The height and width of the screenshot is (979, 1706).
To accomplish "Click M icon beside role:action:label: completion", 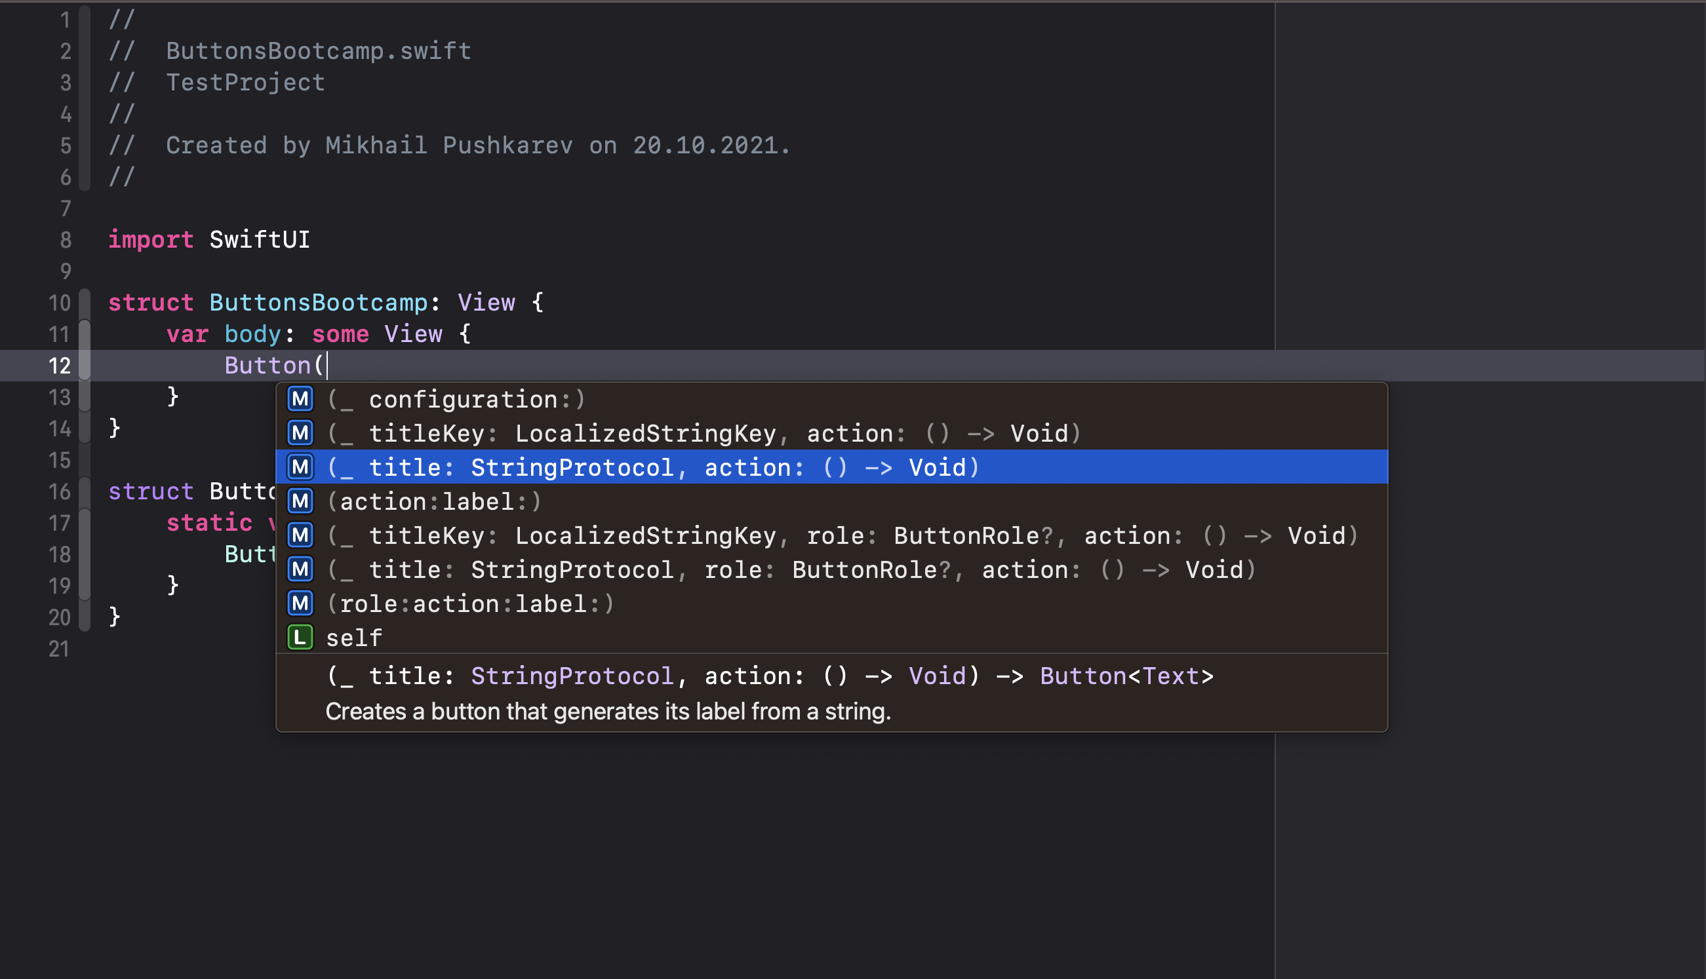I will click(300, 603).
